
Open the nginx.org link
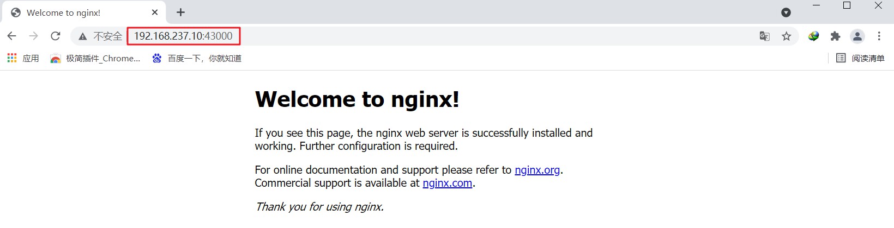[x=537, y=170]
